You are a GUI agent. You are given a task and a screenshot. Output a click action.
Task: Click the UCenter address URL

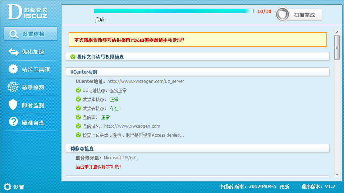pos(146,81)
